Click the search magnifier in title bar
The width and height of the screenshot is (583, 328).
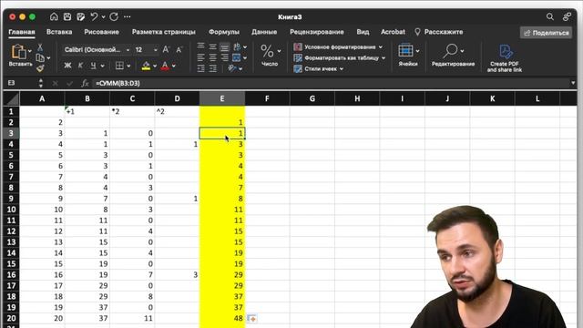(x=550, y=16)
